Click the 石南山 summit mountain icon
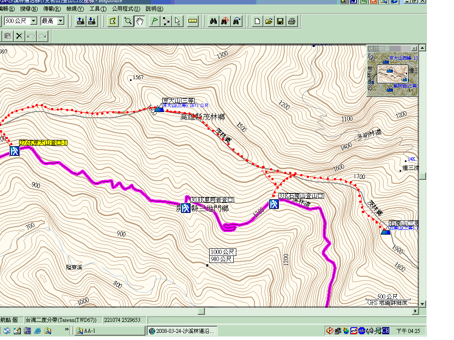The image size is (454, 340). click(386, 230)
